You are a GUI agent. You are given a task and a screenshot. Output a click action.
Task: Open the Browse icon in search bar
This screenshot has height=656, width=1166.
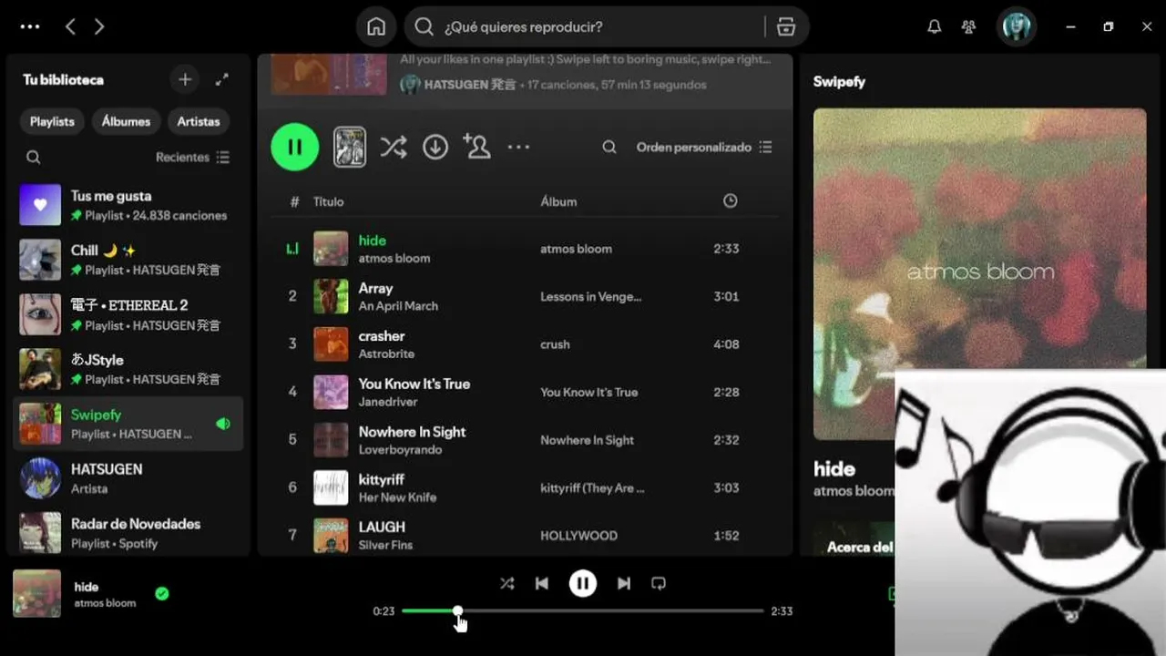(786, 26)
